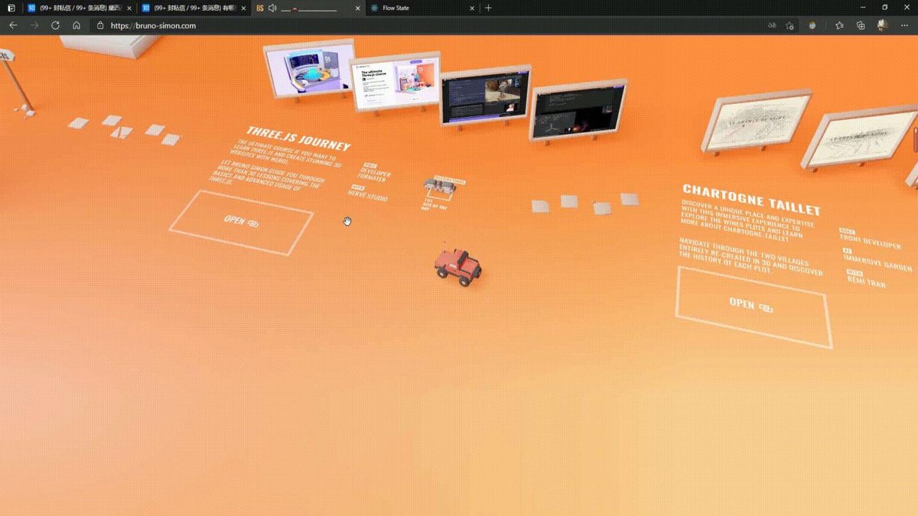
Task: Select the first Three.js Journey billboard
Action: click(x=310, y=70)
